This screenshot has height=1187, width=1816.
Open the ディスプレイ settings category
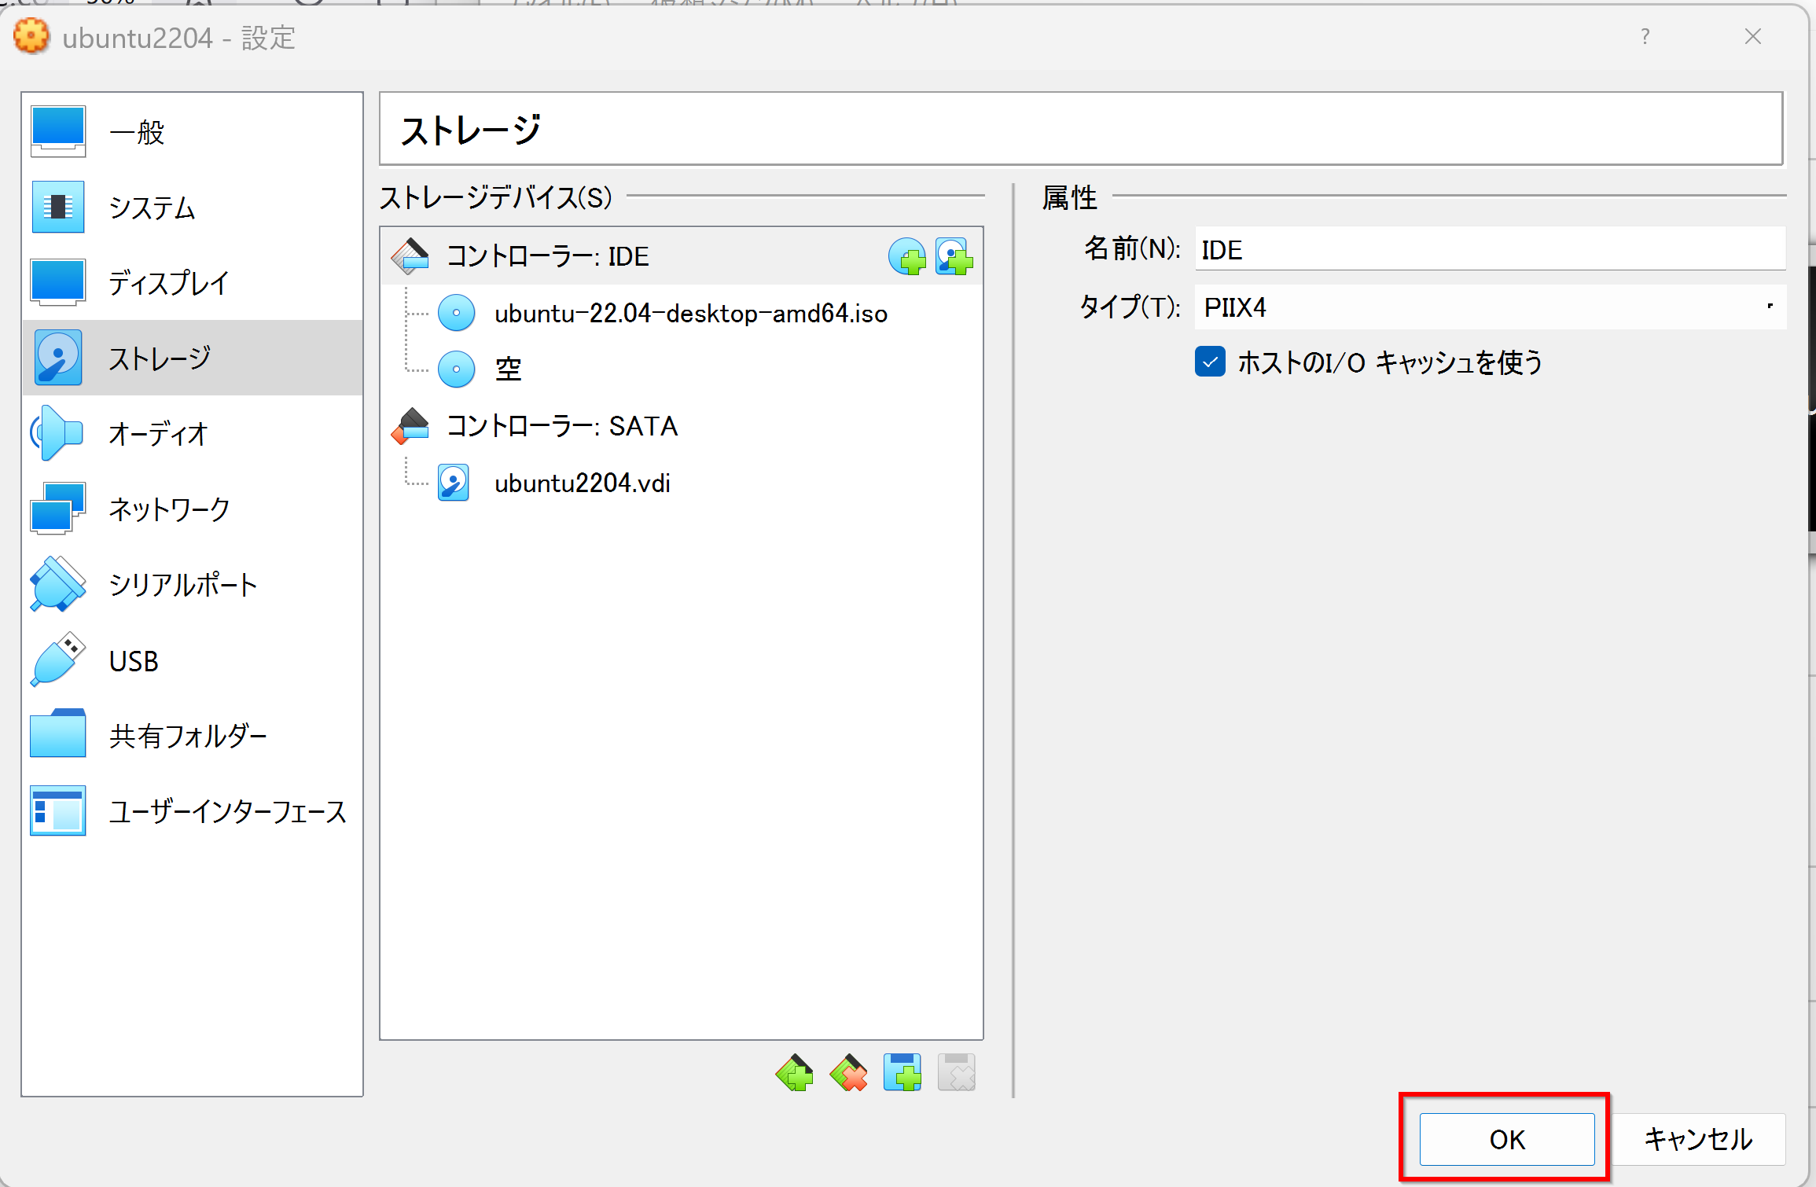click(193, 282)
